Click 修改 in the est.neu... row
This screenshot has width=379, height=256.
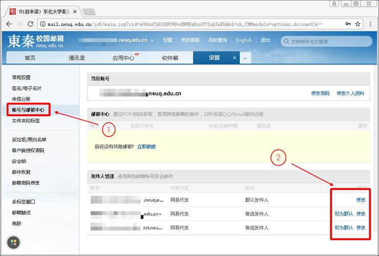click(361, 228)
